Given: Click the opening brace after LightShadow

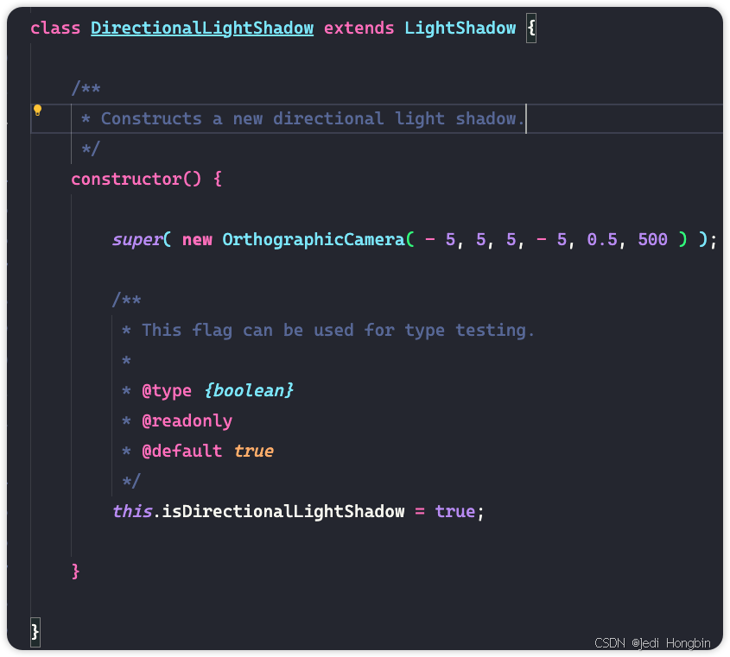Looking at the screenshot, I should (x=531, y=28).
